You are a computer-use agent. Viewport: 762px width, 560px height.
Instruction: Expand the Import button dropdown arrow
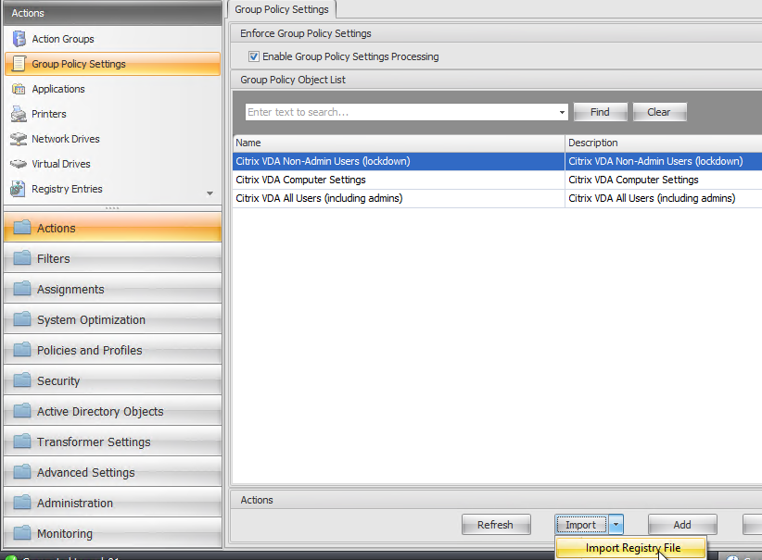click(616, 525)
